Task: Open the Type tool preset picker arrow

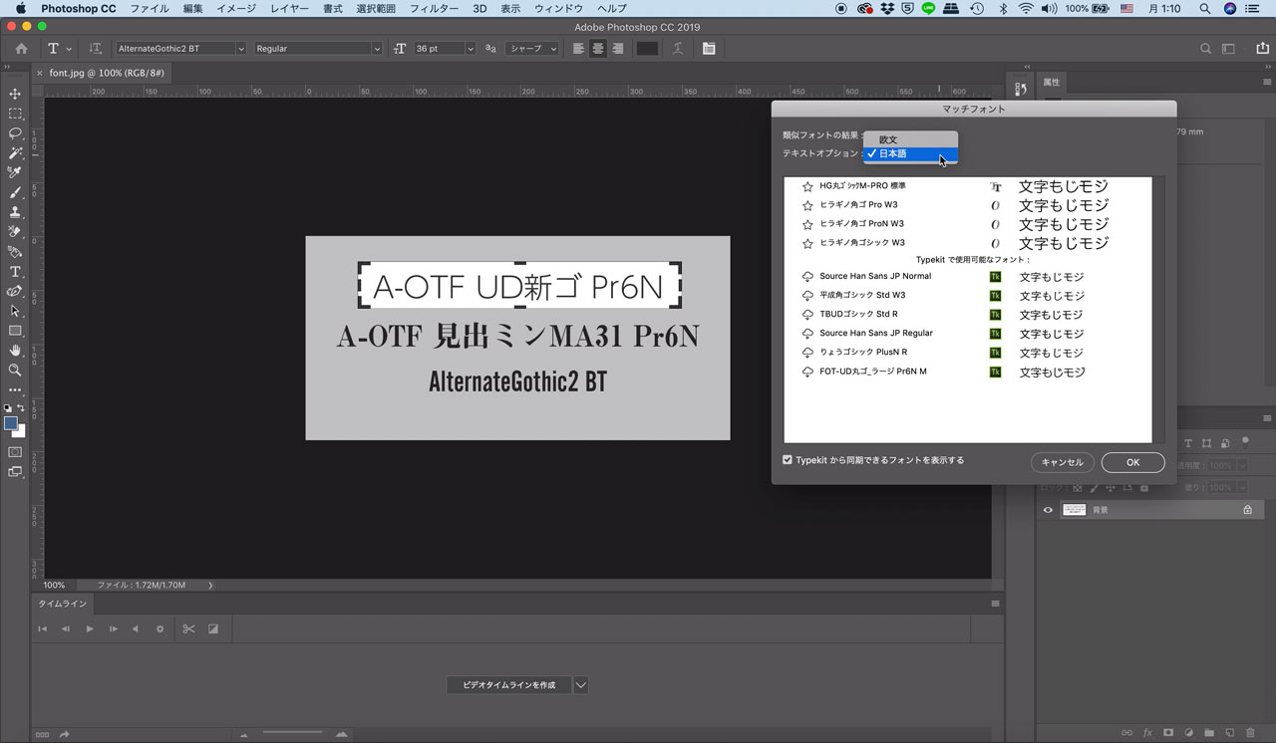Action: [x=69, y=49]
